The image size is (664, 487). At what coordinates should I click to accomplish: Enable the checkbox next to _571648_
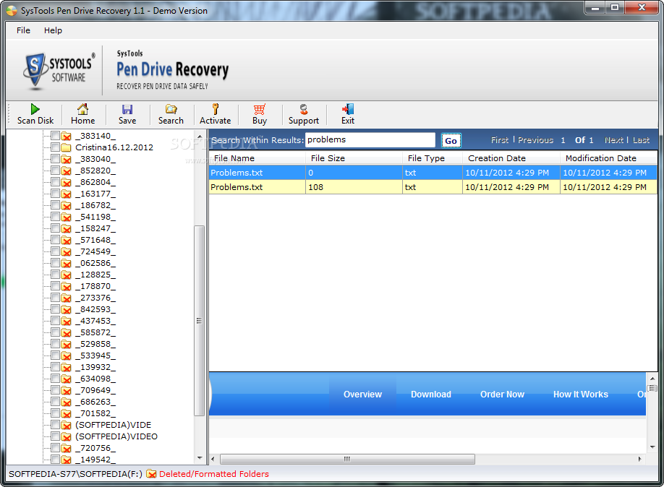pos(55,240)
